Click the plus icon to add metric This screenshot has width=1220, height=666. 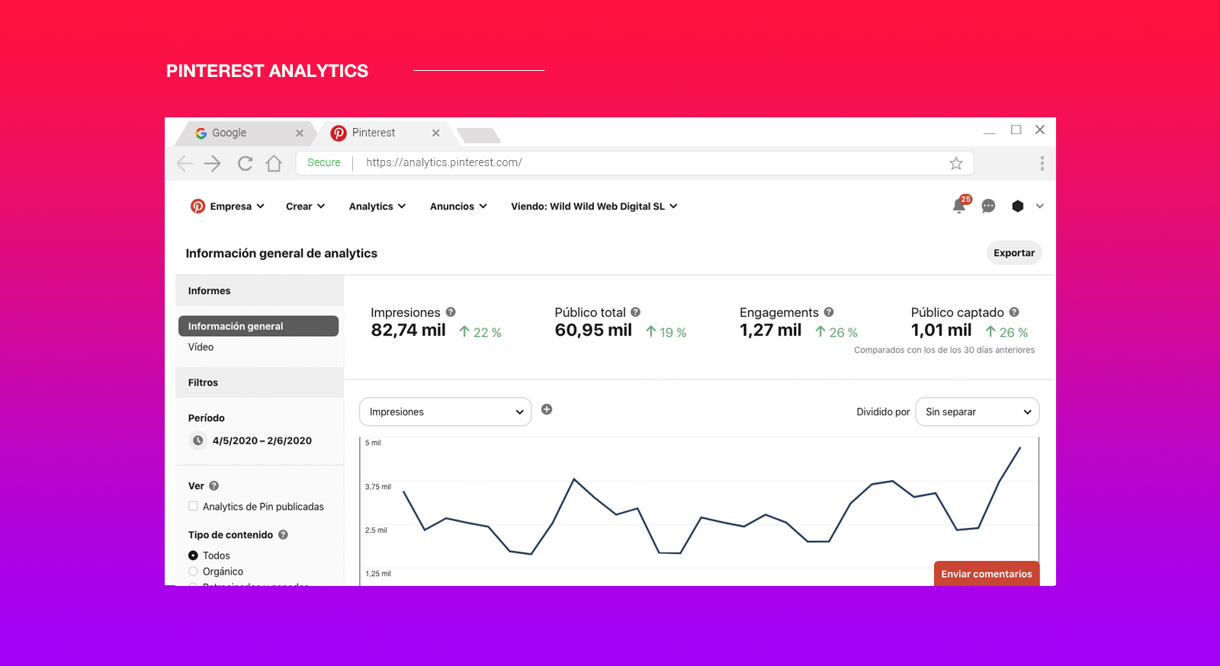pyautogui.click(x=547, y=409)
